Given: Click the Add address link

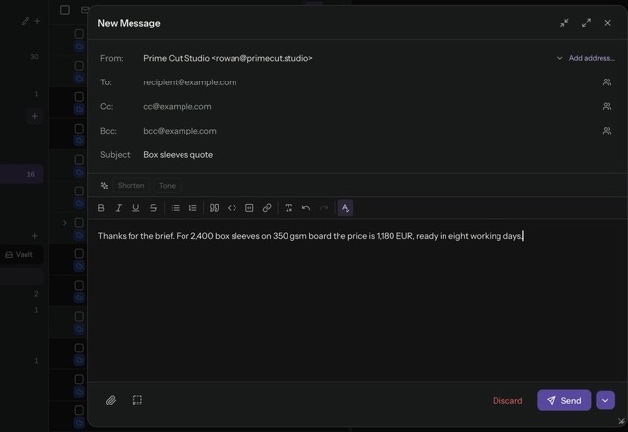Looking at the screenshot, I should pyautogui.click(x=592, y=58).
